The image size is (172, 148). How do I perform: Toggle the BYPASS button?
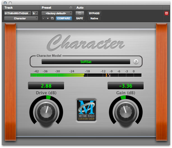[94, 13]
